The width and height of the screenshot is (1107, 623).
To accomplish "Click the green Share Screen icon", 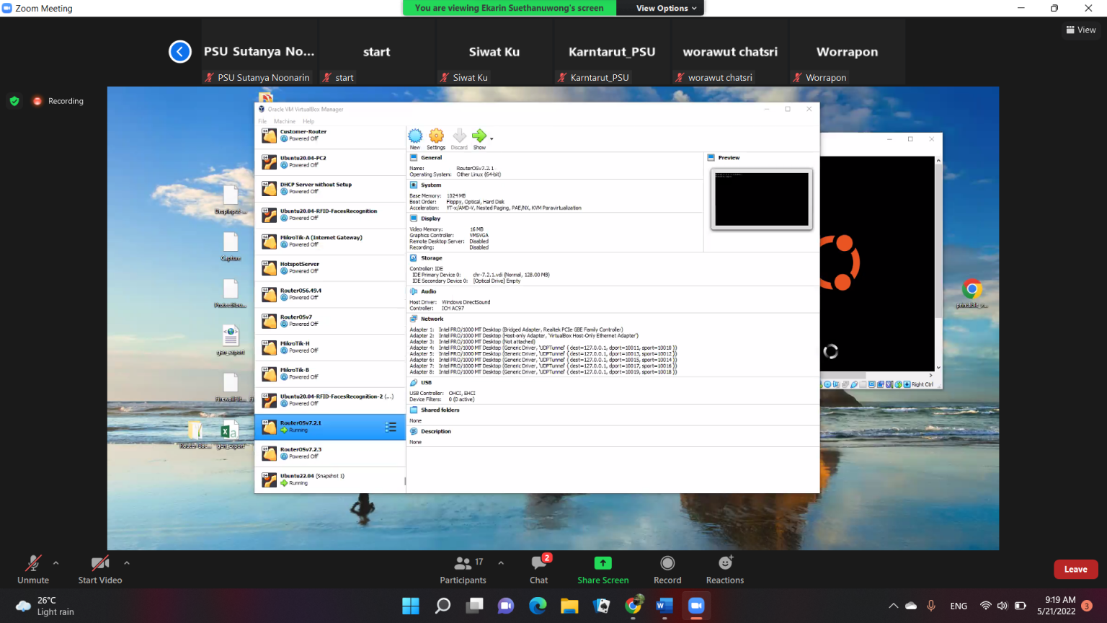I will (603, 563).
